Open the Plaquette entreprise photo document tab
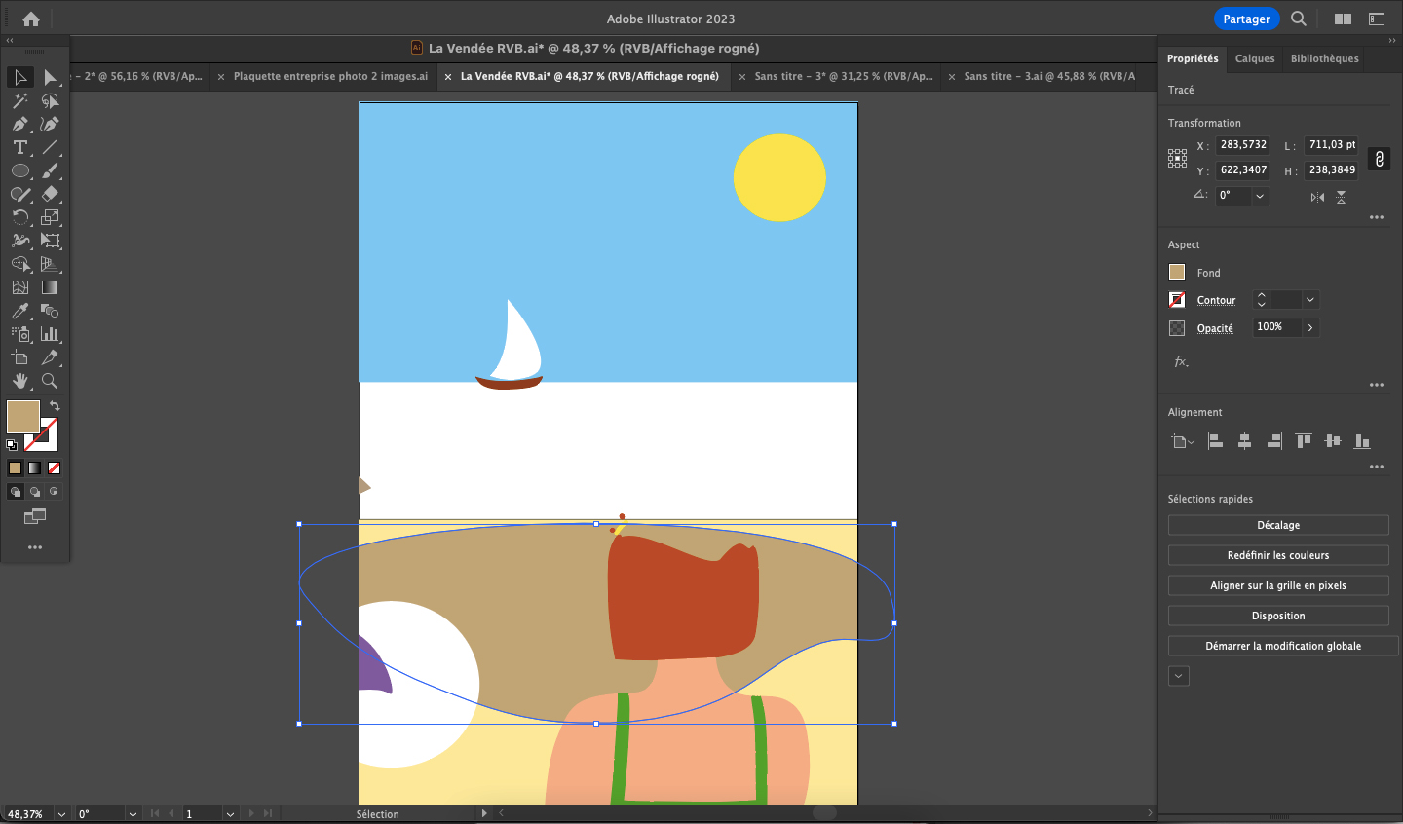Viewport: 1403px width, 824px height. coord(329,76)
